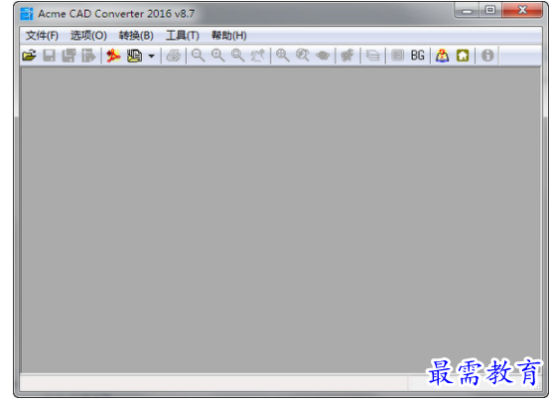
Task: Click the zoom realtime magnifier icon
Action: (303, 56)
